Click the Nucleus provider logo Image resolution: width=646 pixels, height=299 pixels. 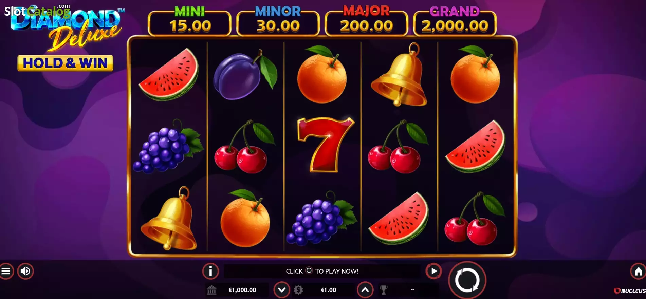pyautogui.click(x=630, y=291)
